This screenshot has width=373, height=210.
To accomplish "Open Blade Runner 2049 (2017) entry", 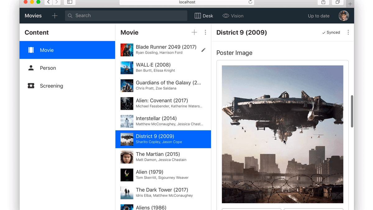I will [x=163, y=50].
